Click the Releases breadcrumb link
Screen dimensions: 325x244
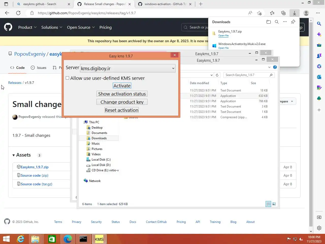[x=15, y=83]
